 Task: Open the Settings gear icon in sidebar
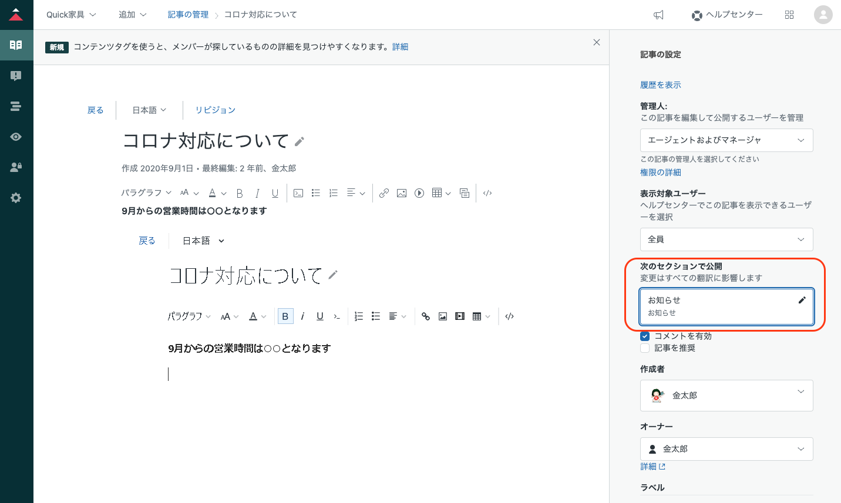(16, 198)
